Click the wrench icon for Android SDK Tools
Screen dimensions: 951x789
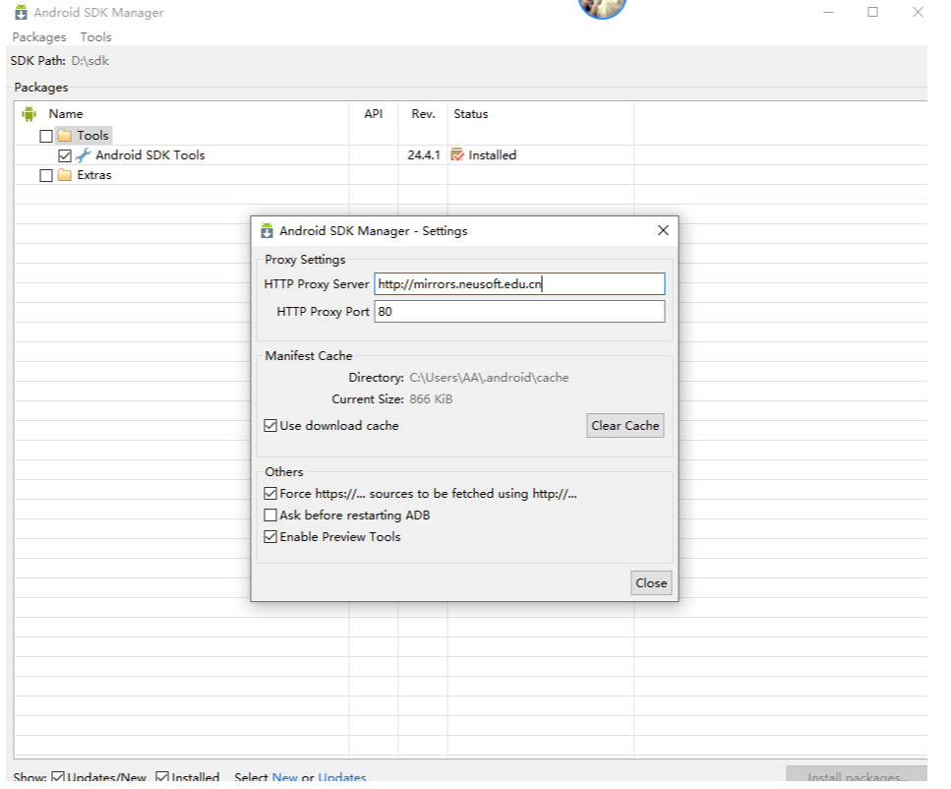pos(83,155)
